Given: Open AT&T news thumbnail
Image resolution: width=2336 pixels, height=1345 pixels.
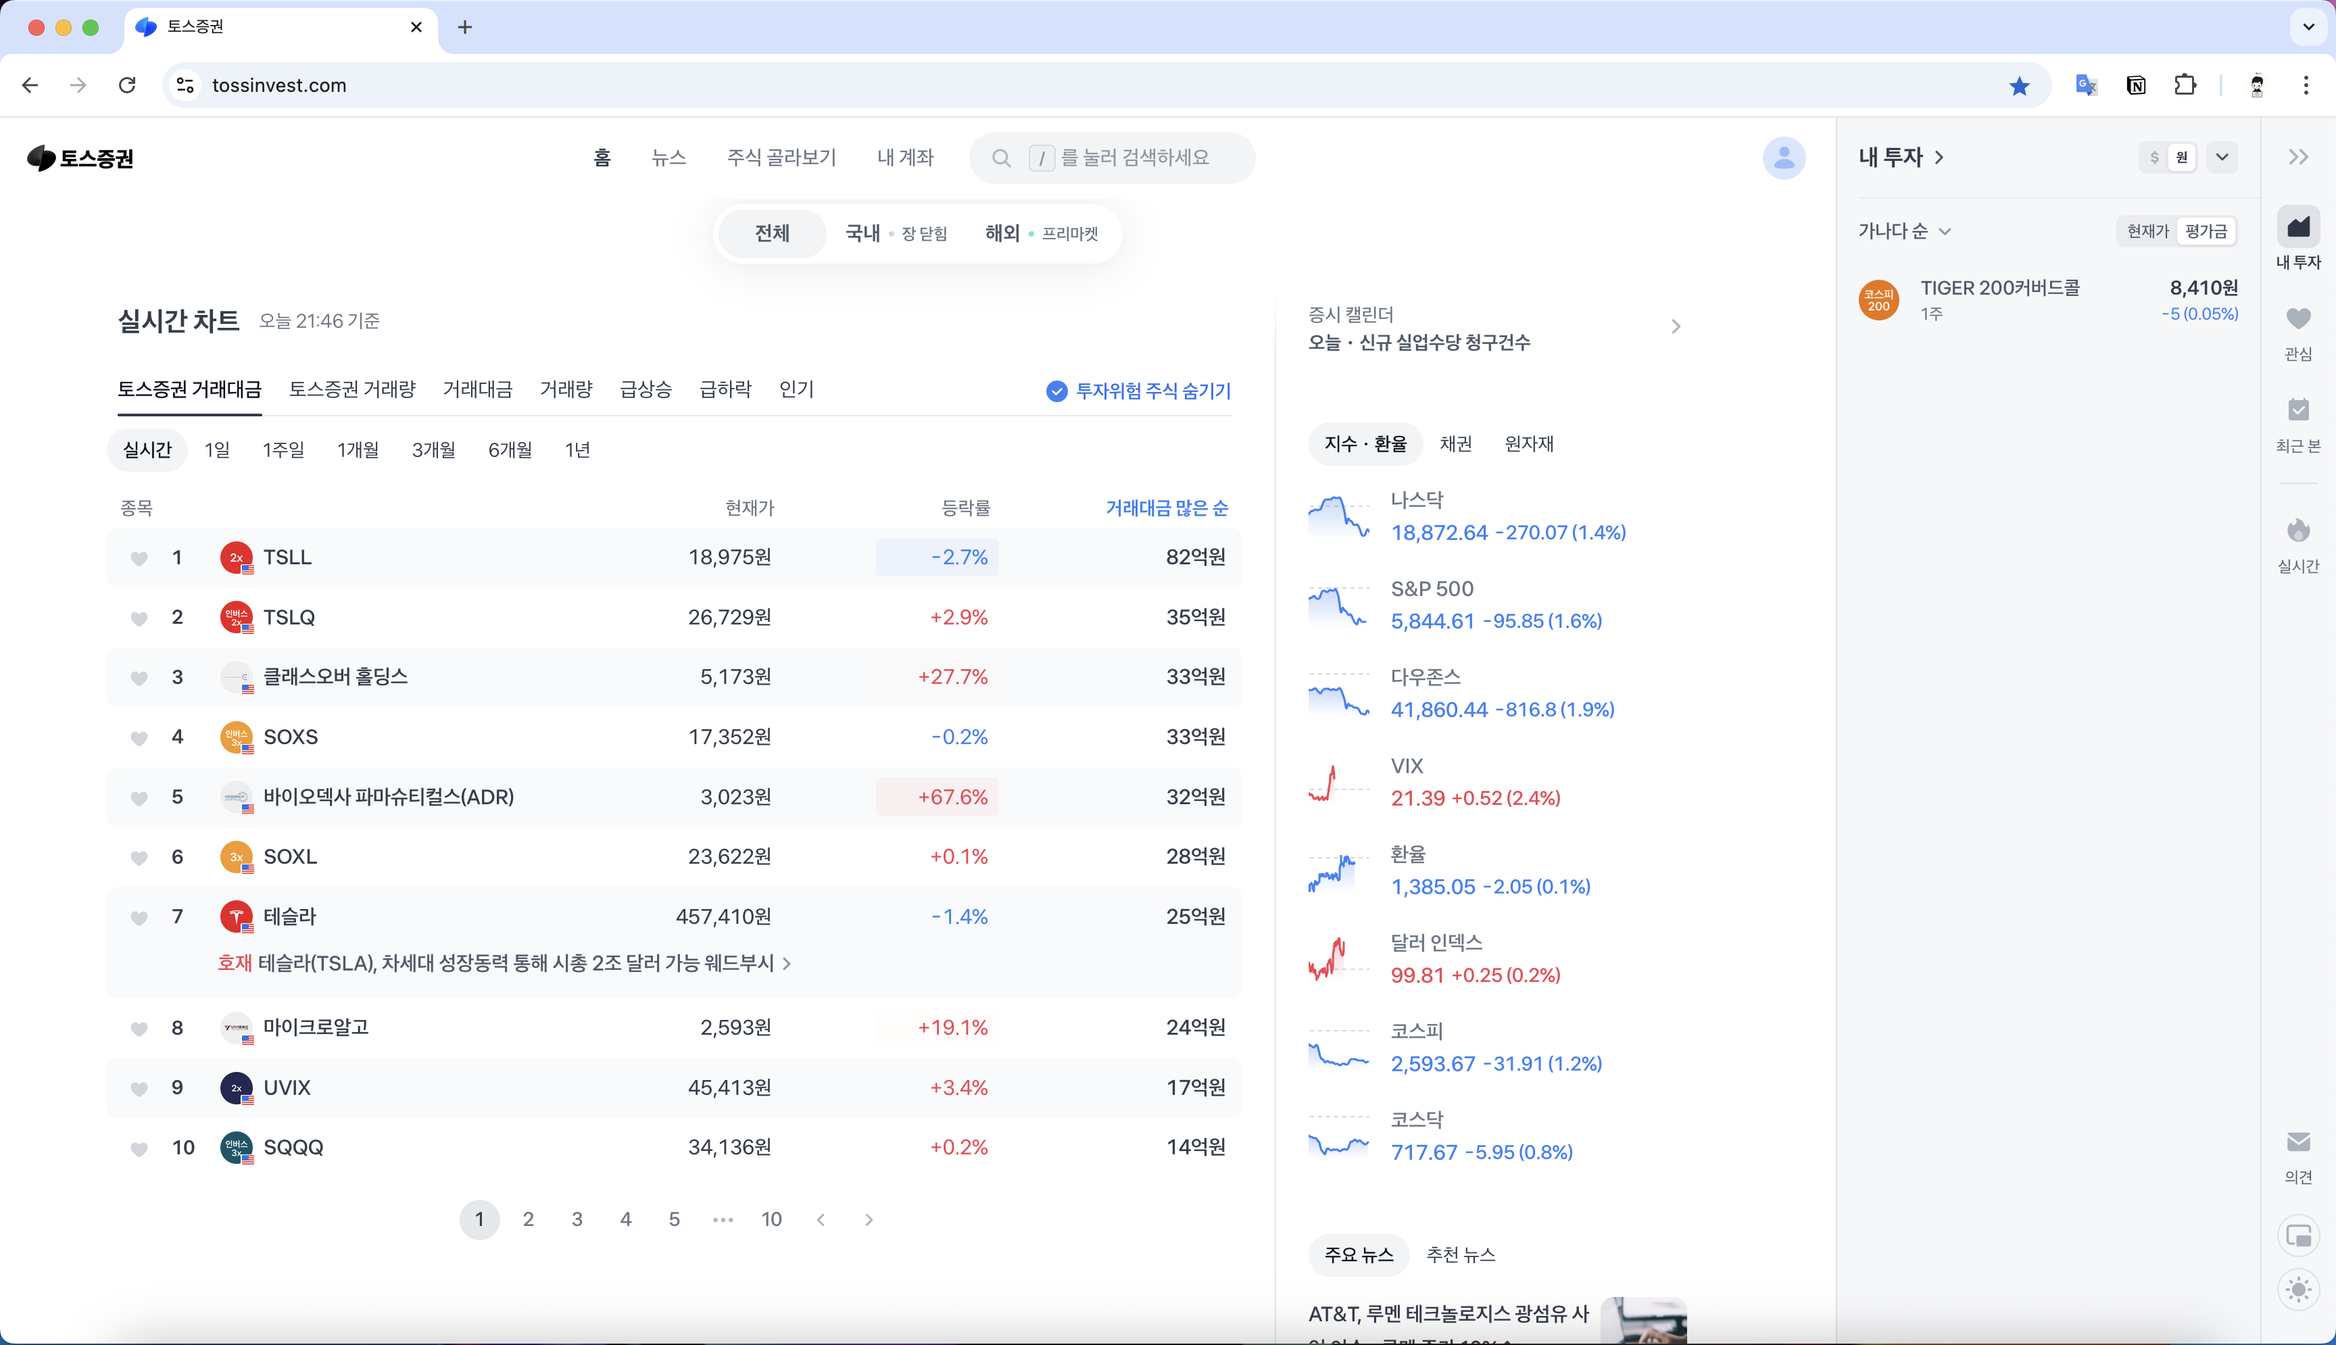Looking at the screenshot, I should coord(1643,1320).
